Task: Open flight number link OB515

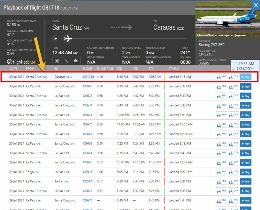Action: (87, 172)
